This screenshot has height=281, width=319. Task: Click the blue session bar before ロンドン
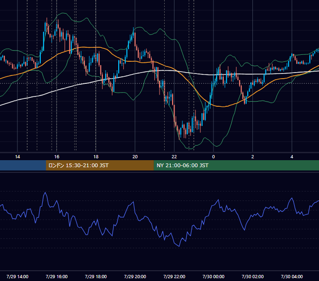coord(23,165)
